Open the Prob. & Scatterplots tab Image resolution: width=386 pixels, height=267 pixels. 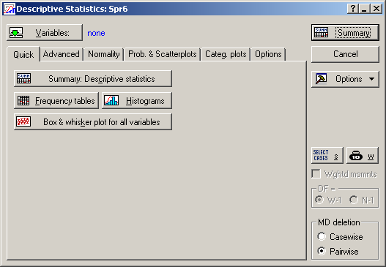click(163, 54)
